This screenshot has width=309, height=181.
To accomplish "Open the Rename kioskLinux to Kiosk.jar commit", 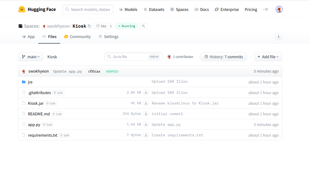I will [x=185, y=103].
